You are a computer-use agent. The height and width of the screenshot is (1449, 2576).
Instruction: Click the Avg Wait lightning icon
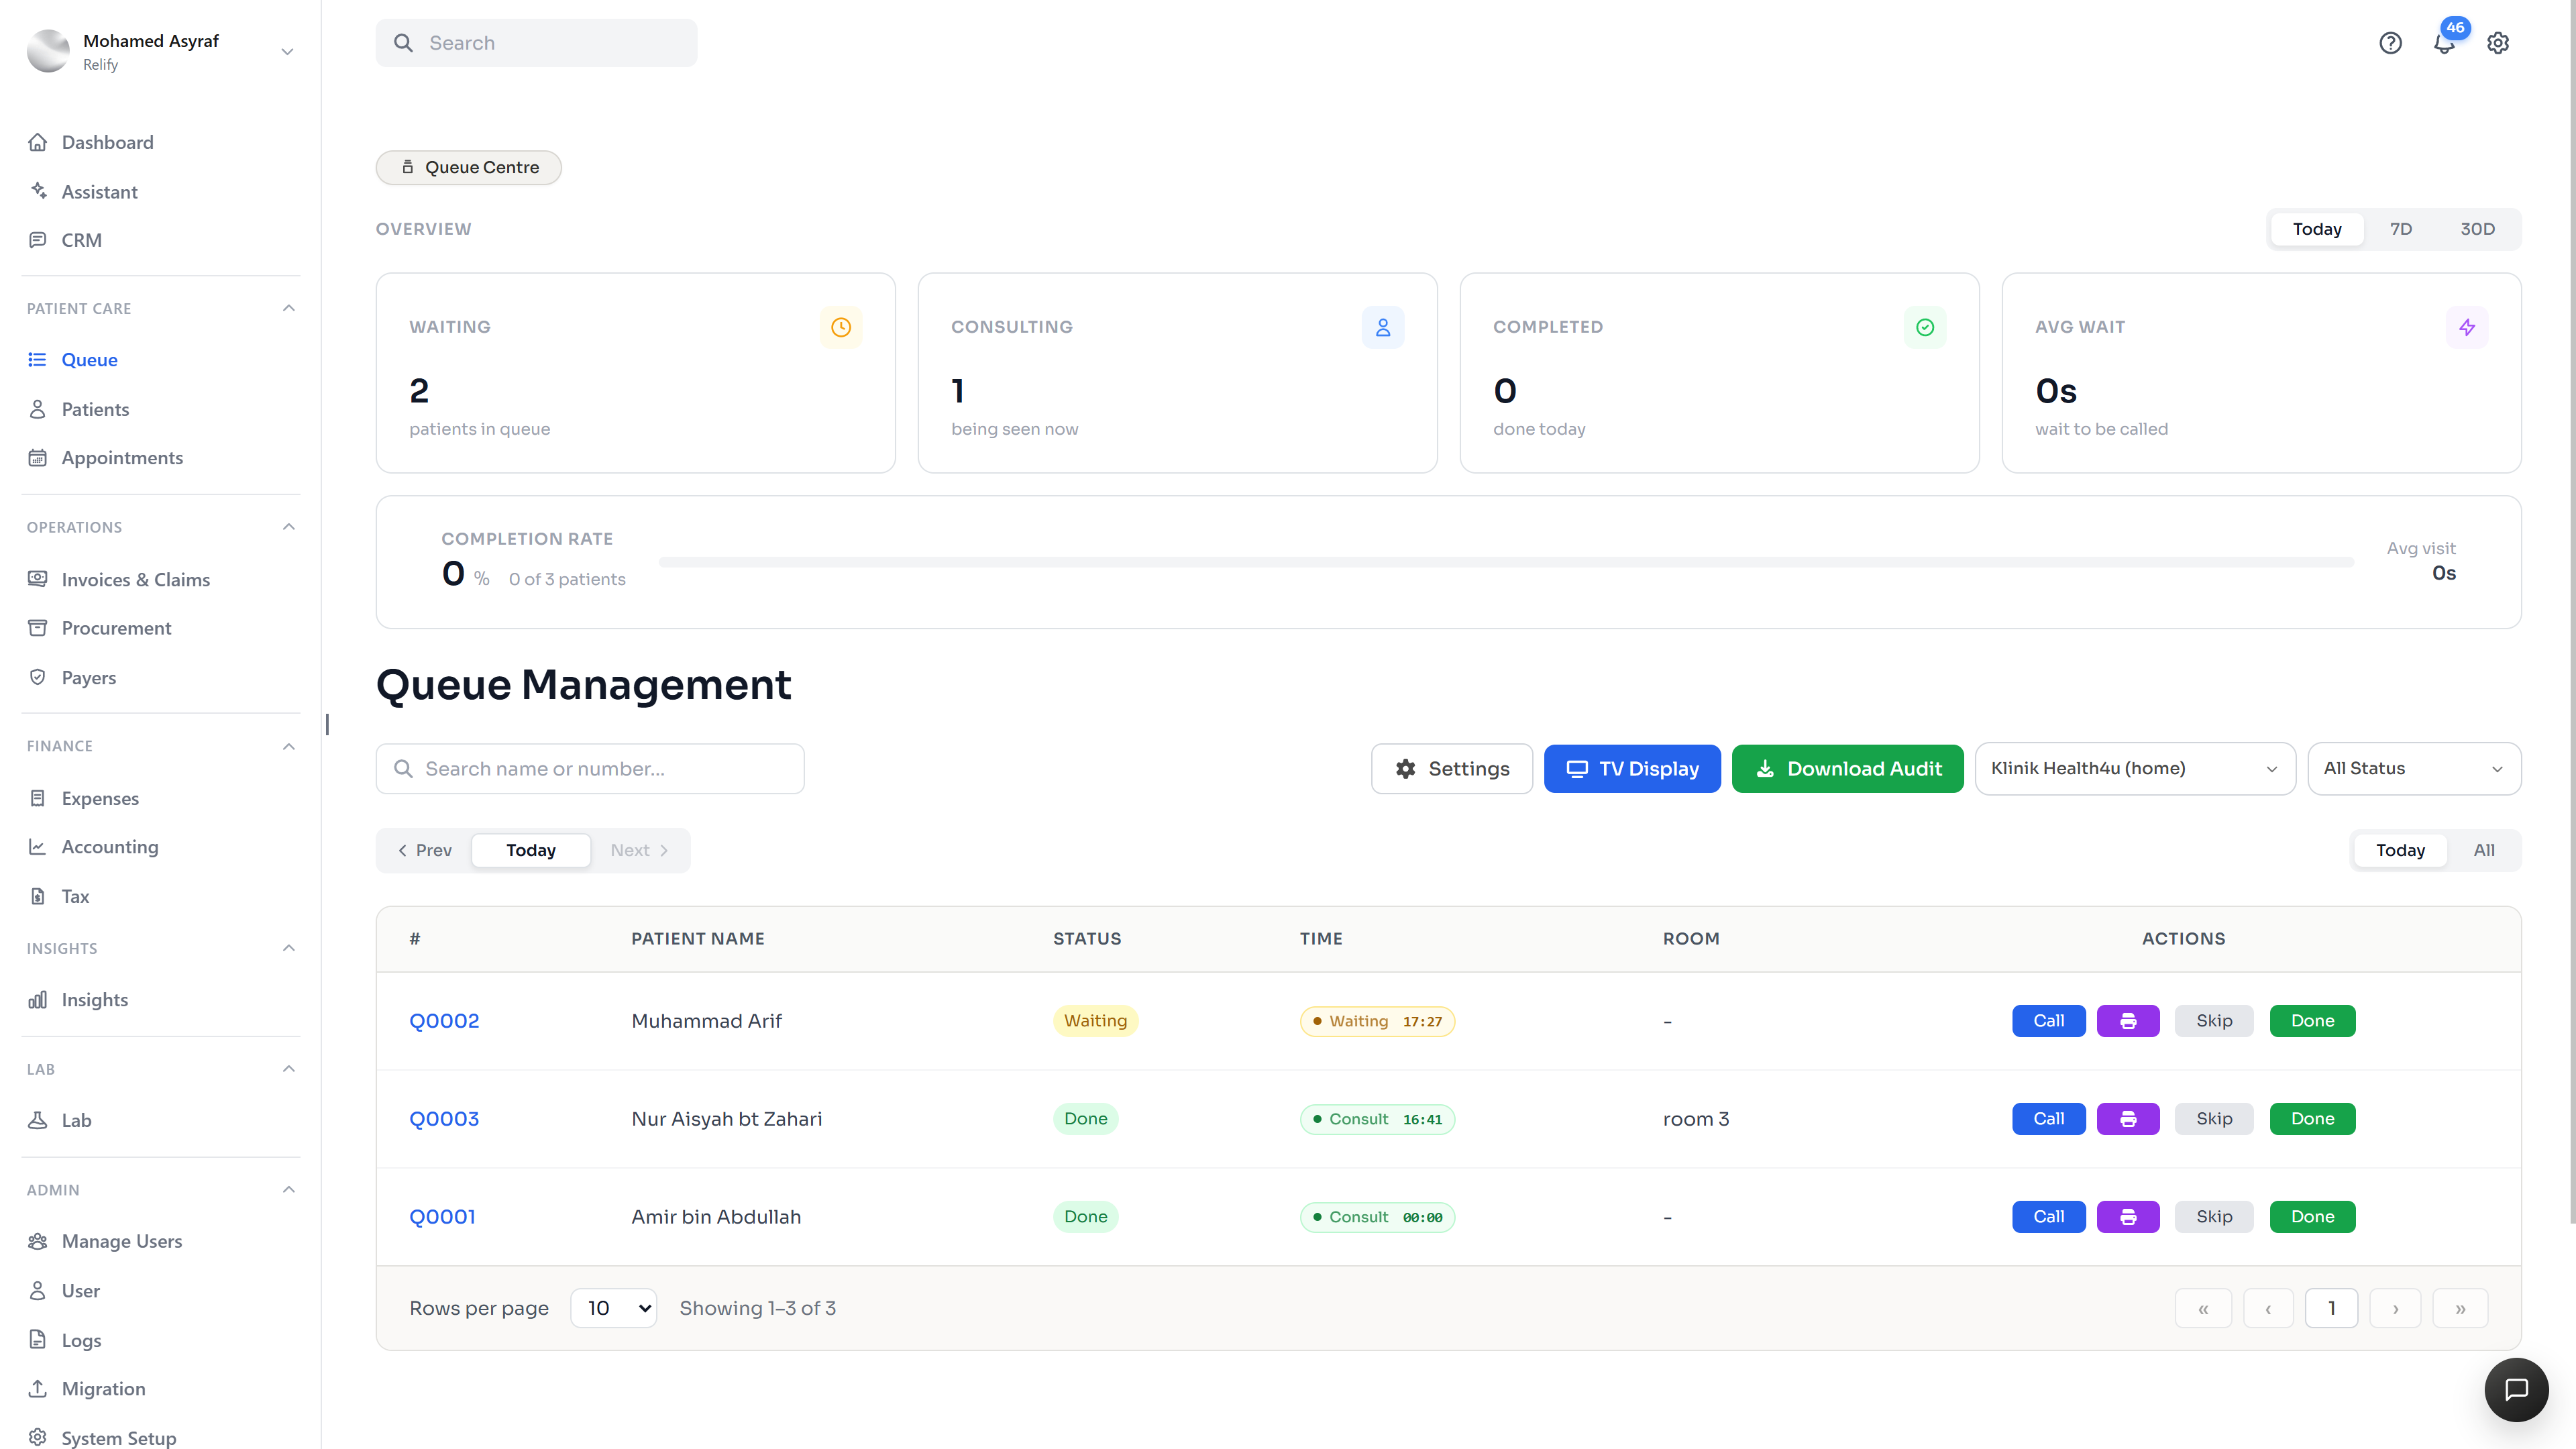pos(2467,327)
